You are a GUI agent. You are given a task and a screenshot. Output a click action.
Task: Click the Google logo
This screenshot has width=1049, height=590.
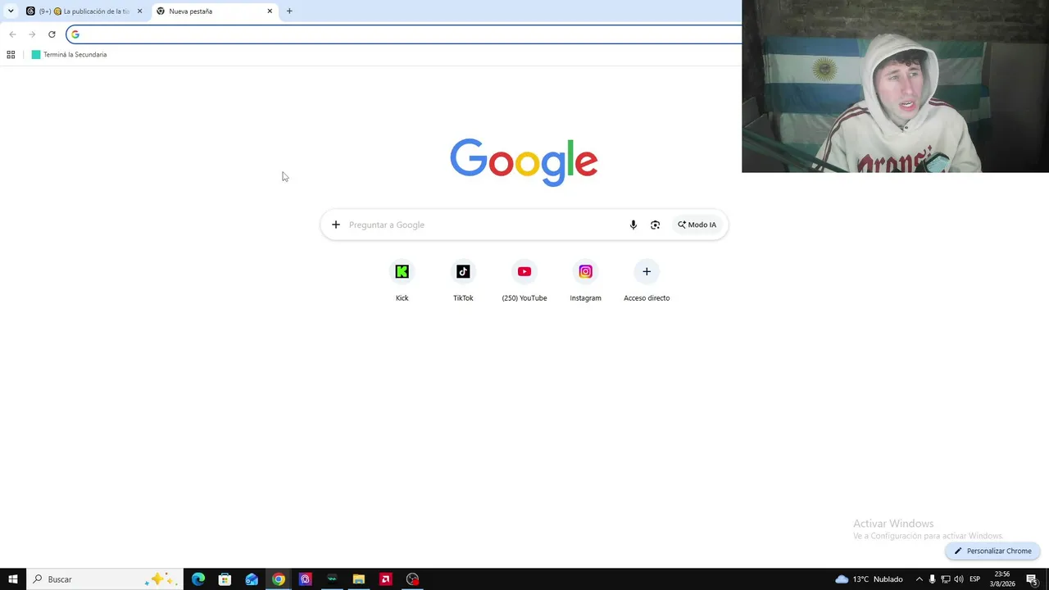524,161
